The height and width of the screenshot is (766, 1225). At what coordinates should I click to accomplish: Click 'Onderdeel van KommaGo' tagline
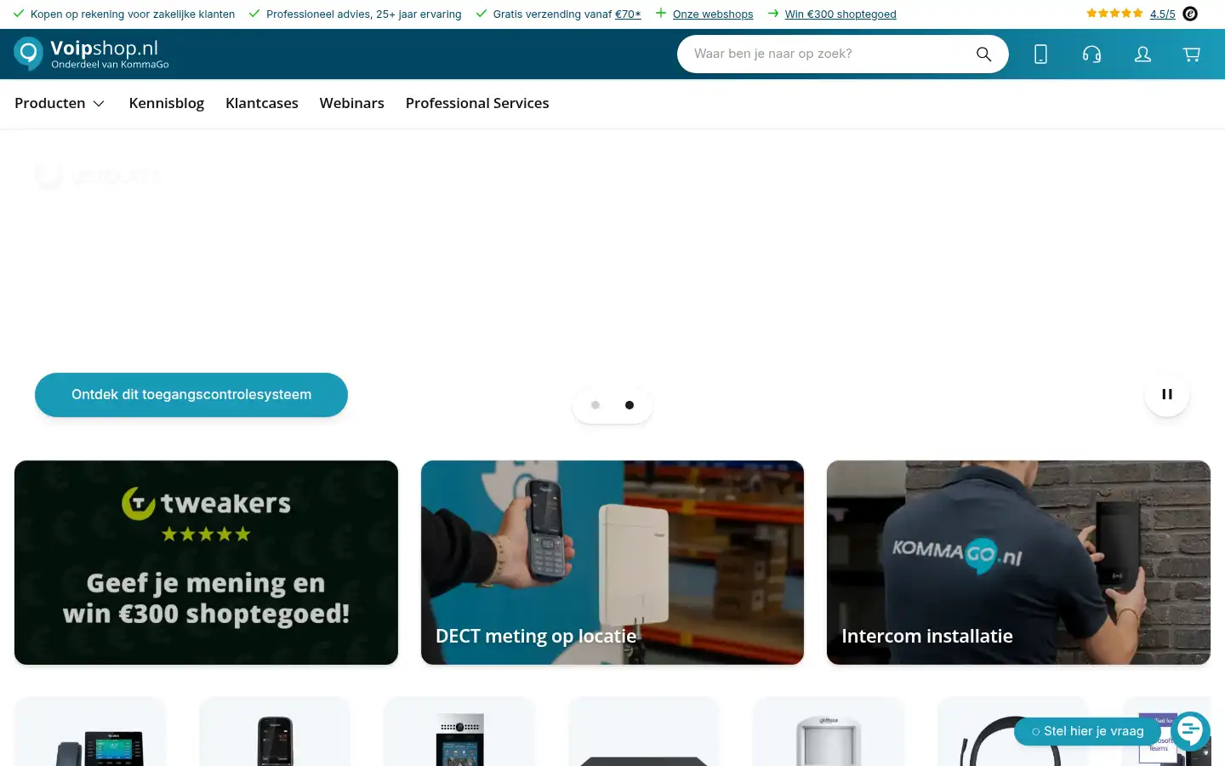pyautogui.click(x=110, y=65)
